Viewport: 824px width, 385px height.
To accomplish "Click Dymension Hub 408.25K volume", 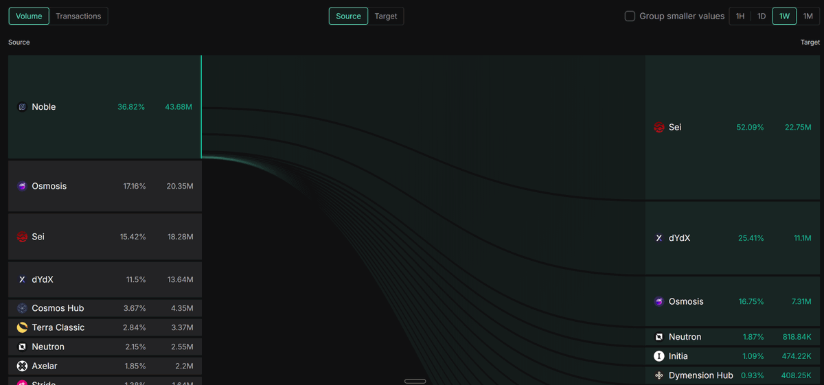I will pos(797,375).
